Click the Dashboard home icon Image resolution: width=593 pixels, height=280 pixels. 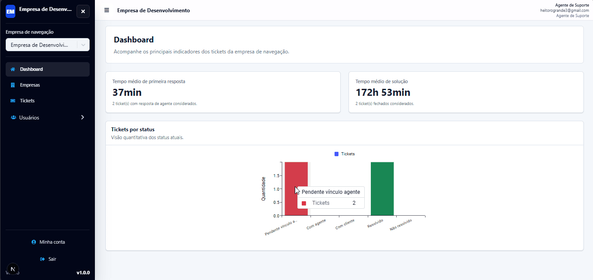[13, 69]
